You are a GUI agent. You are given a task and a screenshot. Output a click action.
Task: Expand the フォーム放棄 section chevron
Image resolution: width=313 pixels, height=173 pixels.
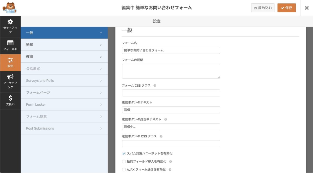pyautogui.click(x=101, y=117)
